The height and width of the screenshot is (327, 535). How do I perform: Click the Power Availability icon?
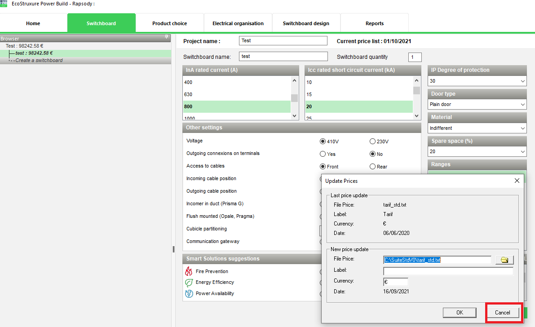pos(189,294)
